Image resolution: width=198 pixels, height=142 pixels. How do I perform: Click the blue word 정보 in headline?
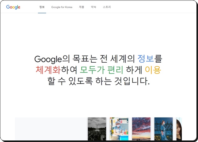(146, 59)
